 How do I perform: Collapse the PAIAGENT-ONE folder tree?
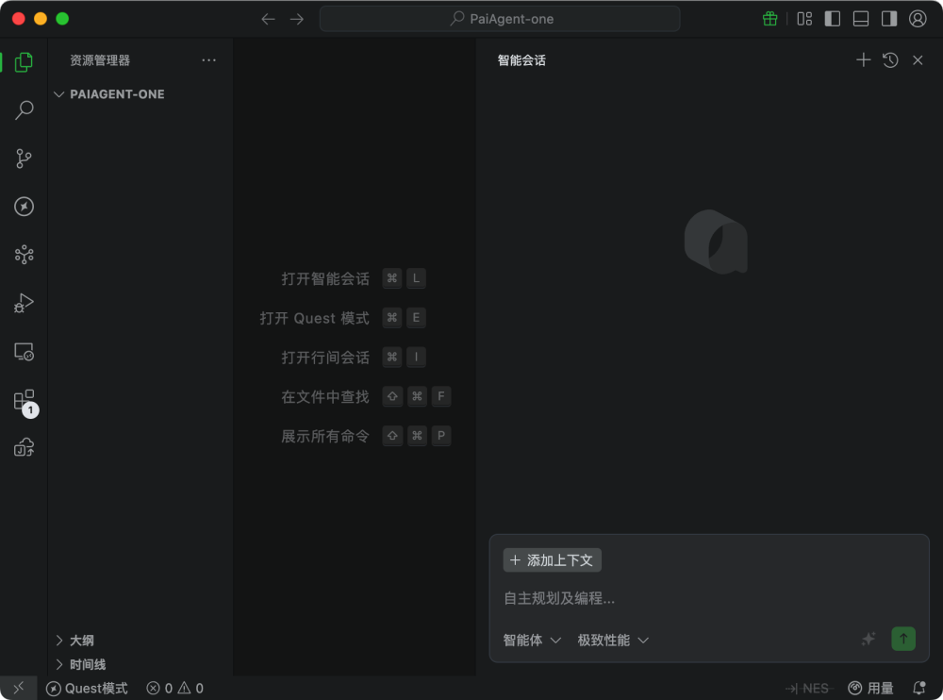coord(58,94)
